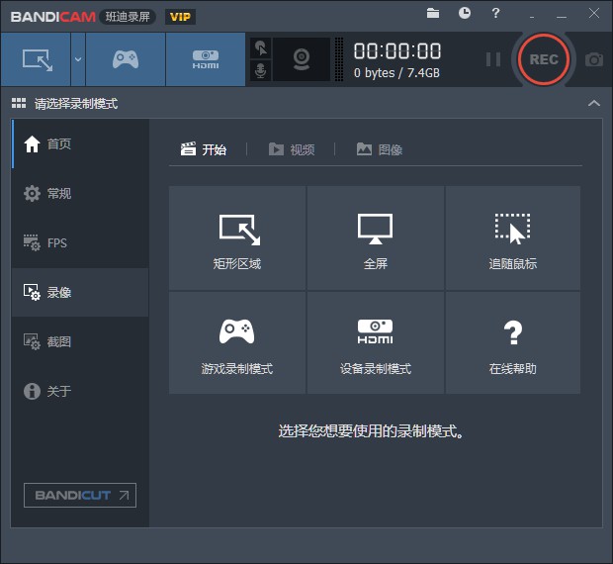
Task: Switch to HDMI device recording mode toolbar
Action: point(206,59)
